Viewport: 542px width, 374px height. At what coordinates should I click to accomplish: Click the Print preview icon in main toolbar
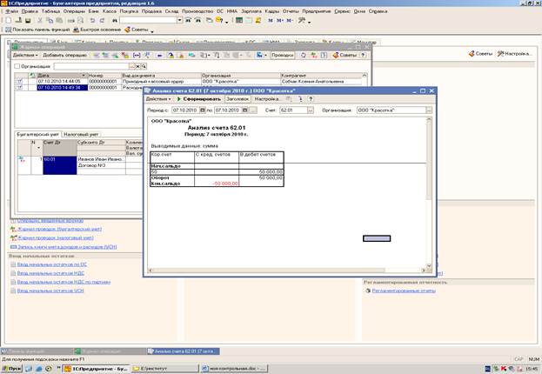point(81,21)
